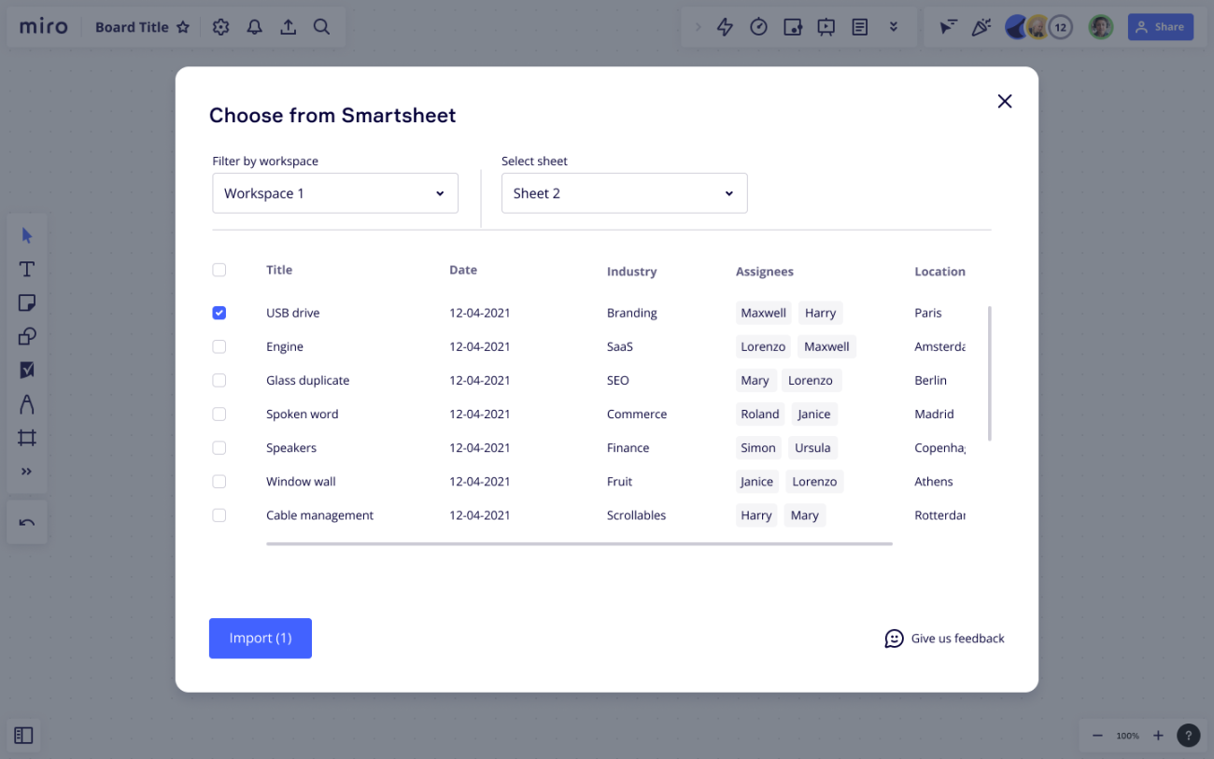Select the Text tool
Screen dimensions: 1214x759
(x=27, y=269)
